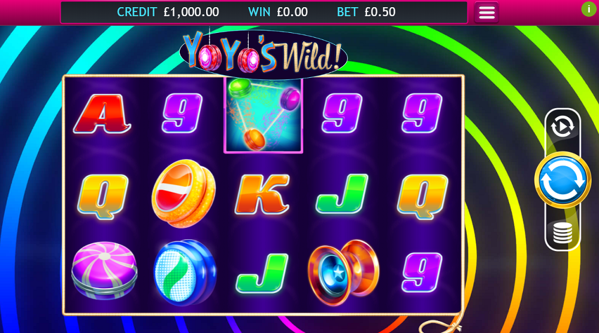Click the YoYo's Wild logo
Image resolution: width=599 pixels, height=333 pixels.
pos(263,53)
